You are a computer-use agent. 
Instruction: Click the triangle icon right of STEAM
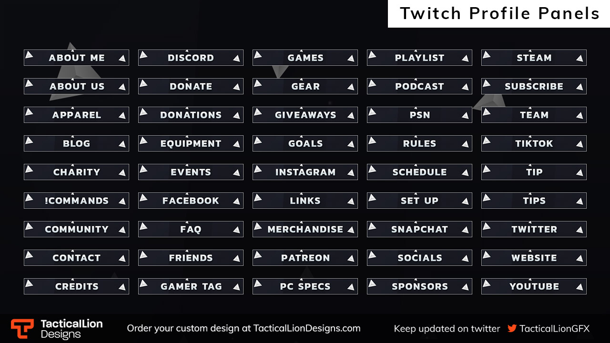(x=579, y=59)
